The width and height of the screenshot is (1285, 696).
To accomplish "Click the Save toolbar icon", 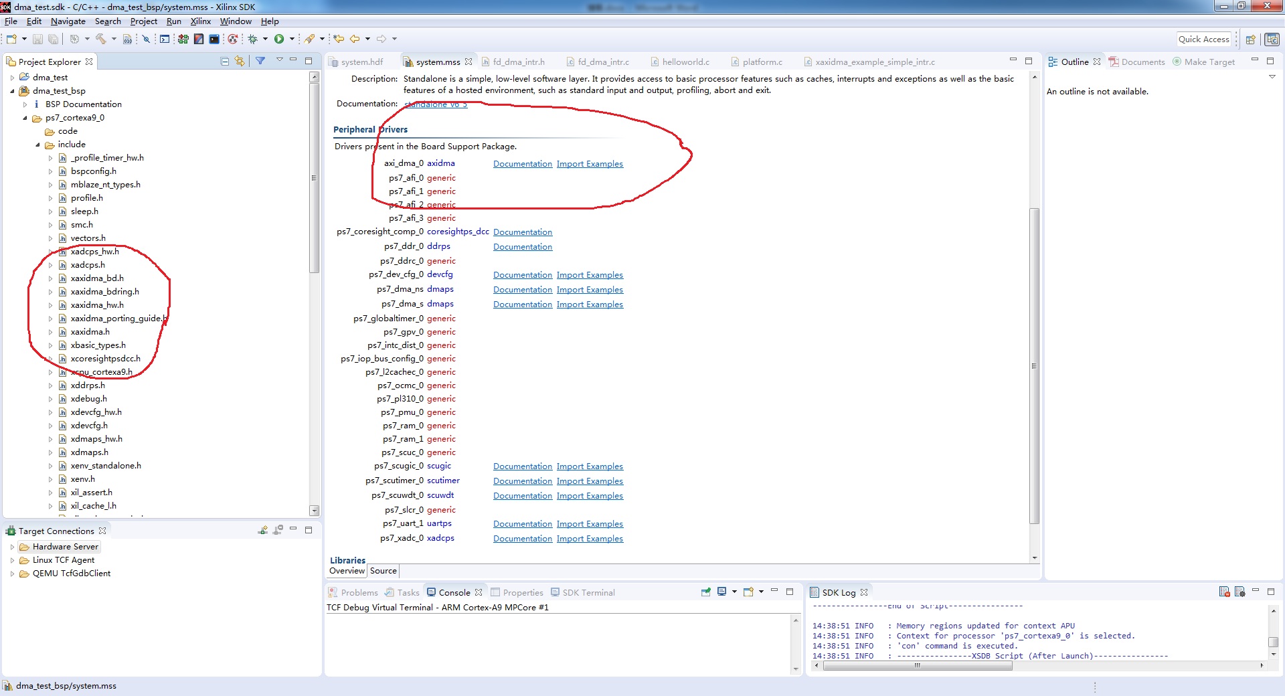I will point(37,39).
